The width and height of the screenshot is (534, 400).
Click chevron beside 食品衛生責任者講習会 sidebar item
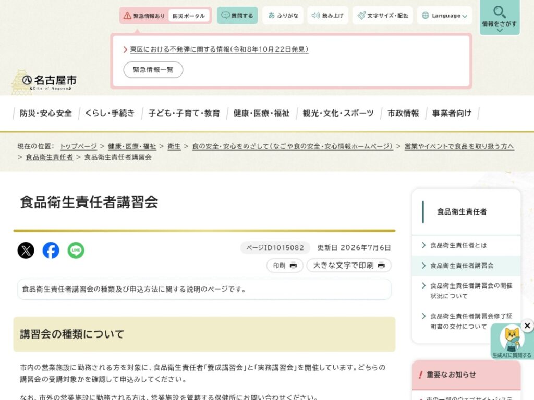[423, 266]
